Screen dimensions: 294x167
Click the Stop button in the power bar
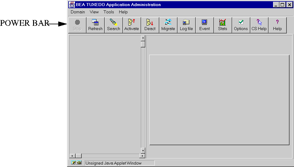click(x=77, y=25)
